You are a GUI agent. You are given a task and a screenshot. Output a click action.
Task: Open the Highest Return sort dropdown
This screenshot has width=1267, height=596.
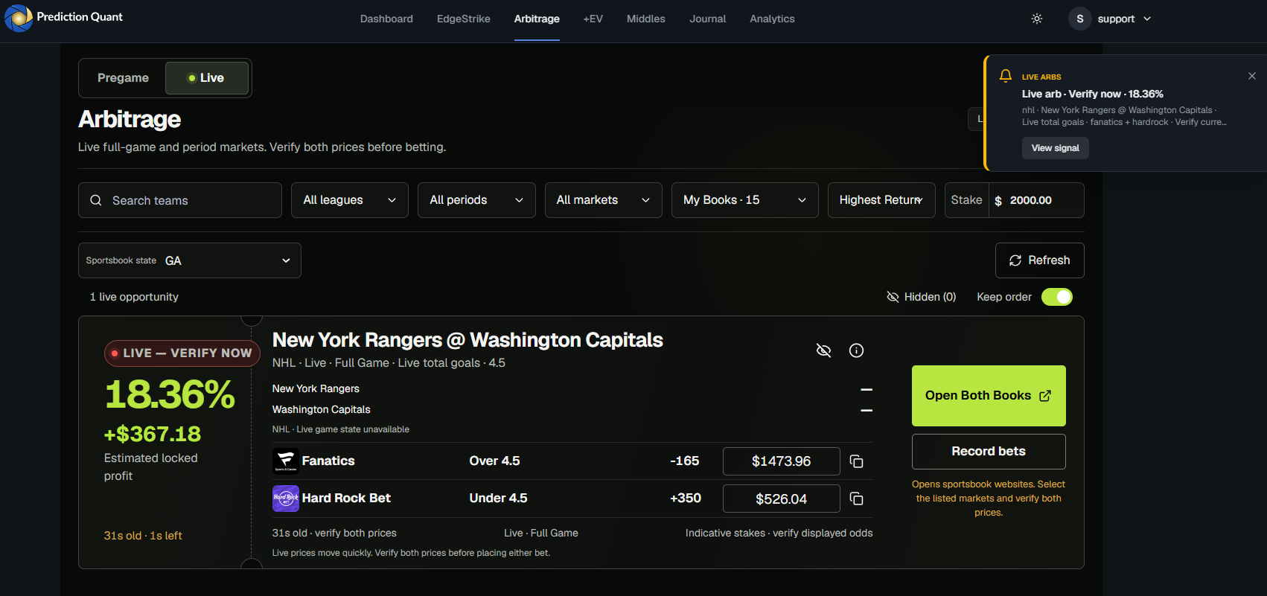click(x=881, y=200)
